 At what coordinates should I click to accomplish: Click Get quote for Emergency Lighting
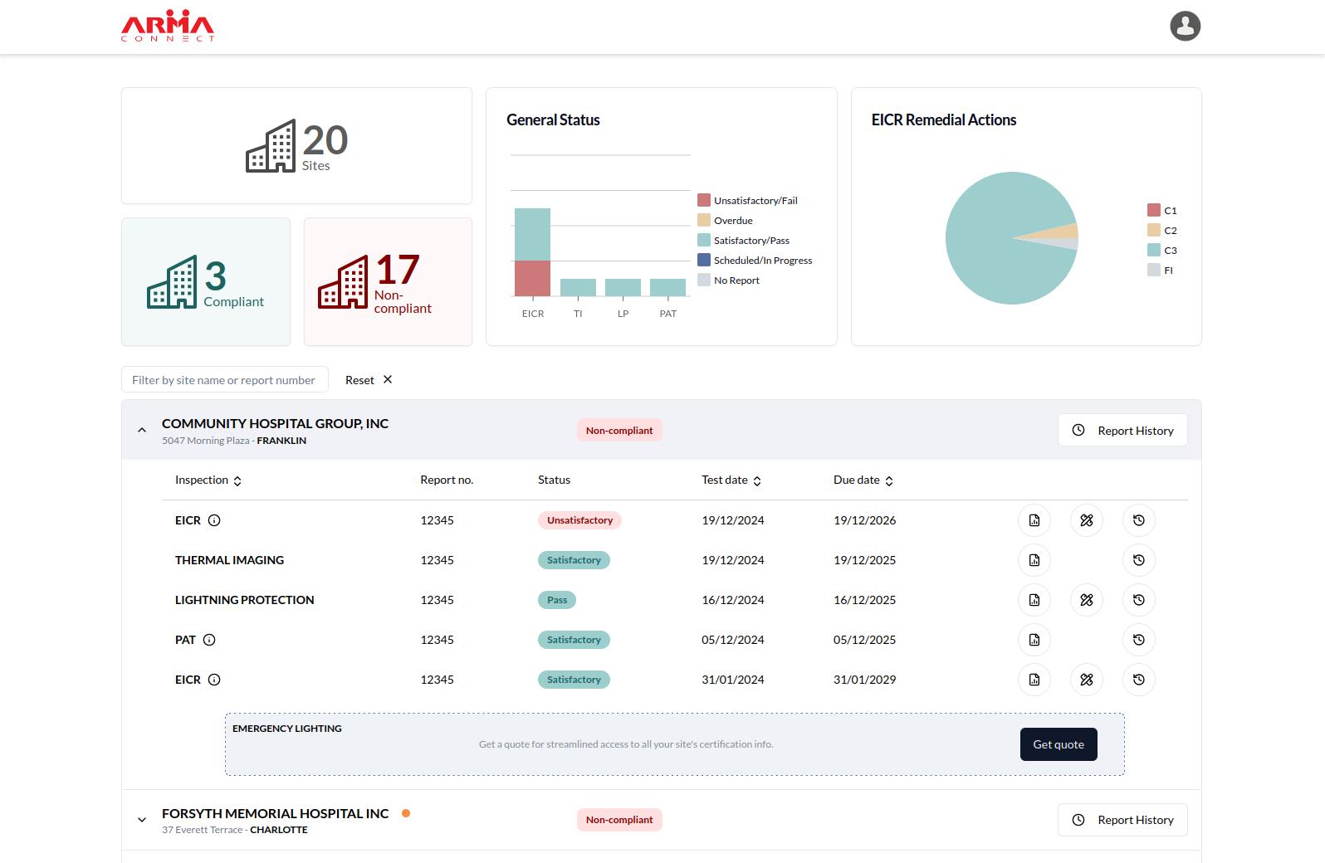[1059, 744]
